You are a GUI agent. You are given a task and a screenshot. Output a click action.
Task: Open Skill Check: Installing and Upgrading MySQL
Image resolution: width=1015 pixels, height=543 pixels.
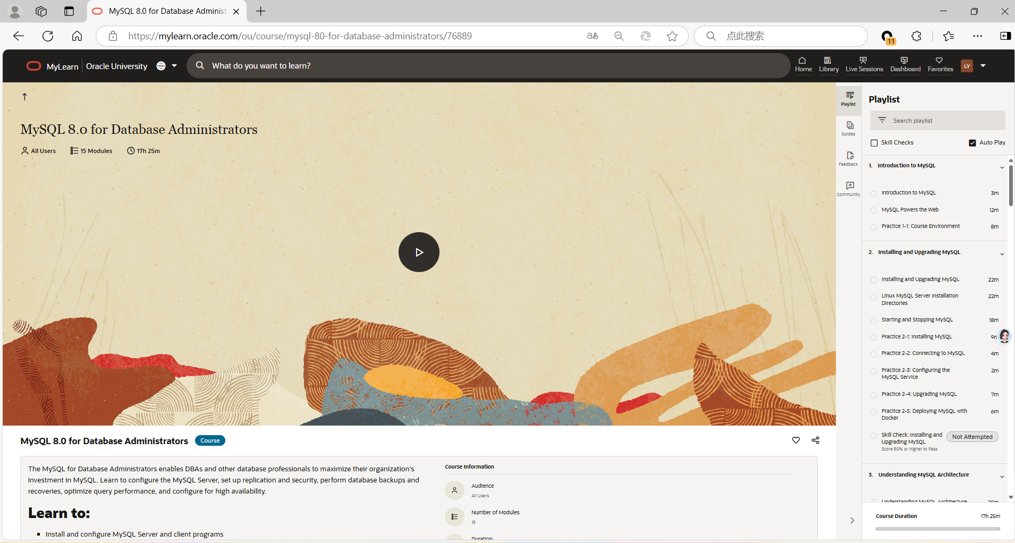[x=911, y=438]
